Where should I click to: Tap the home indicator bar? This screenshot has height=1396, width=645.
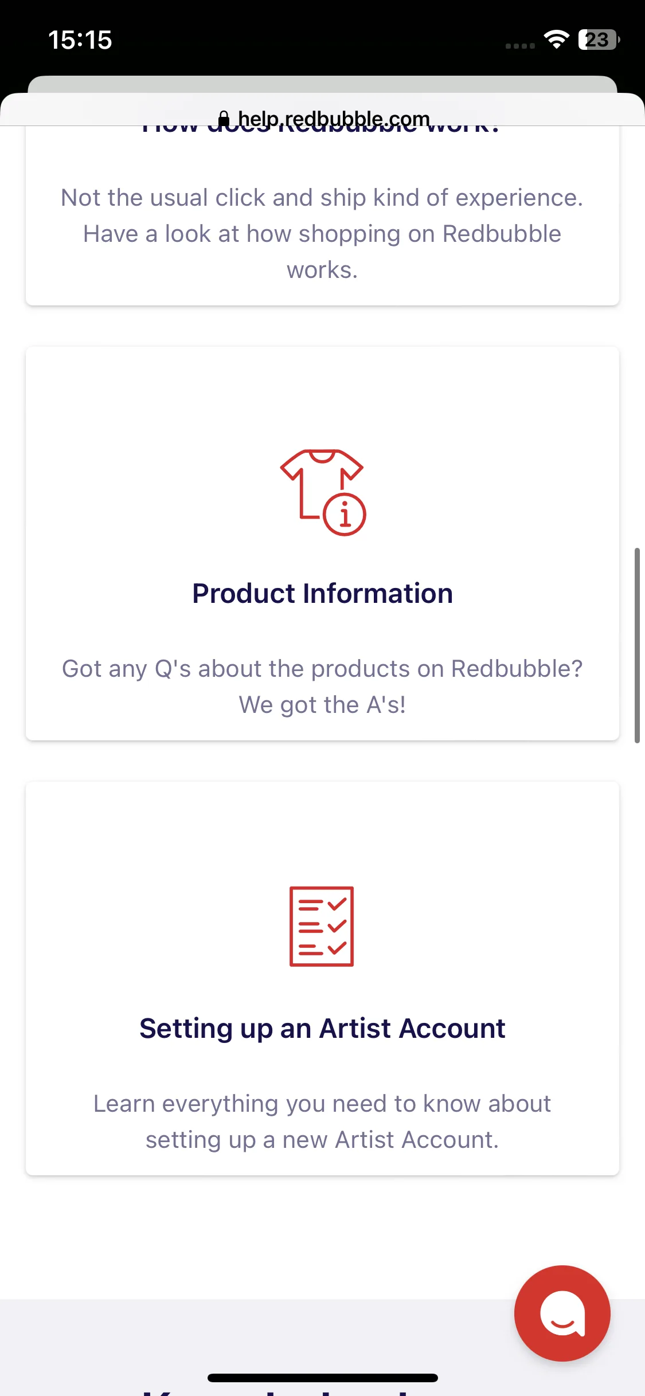coord(323,1378)
